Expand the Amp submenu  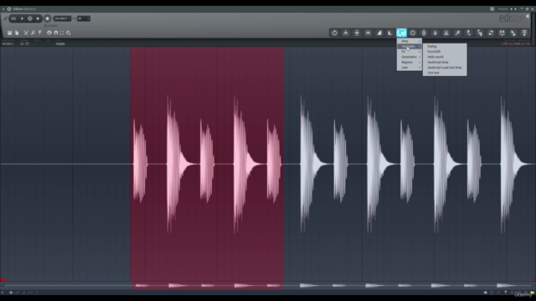410,41
